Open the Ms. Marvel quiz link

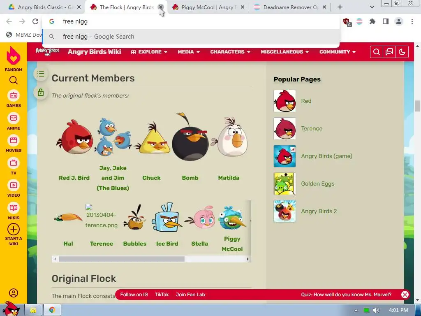point(346,295)
